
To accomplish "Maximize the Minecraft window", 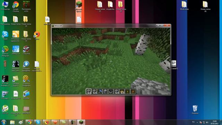I will pyautogui.click(x=162, y=25).
